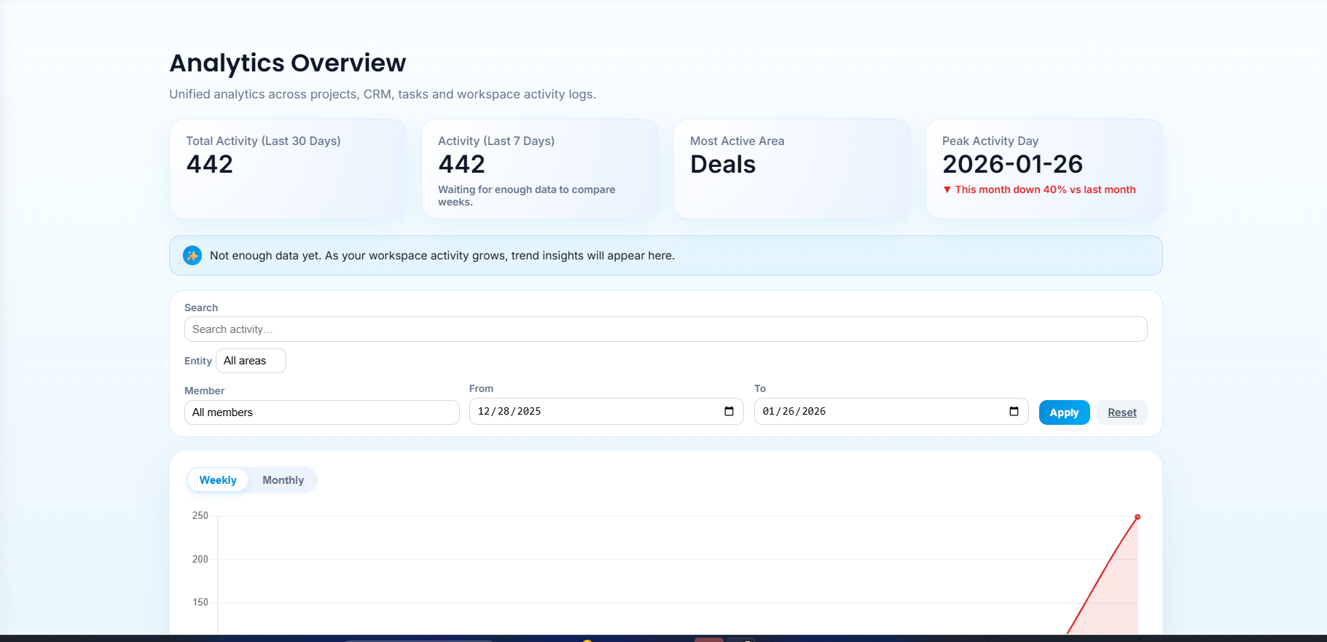Select the Total Activity Last 30 Days card
The image size is (1327, 642).
(x=288, y=169)
